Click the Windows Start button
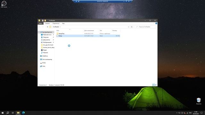205x115 pixels. (3, 113)
